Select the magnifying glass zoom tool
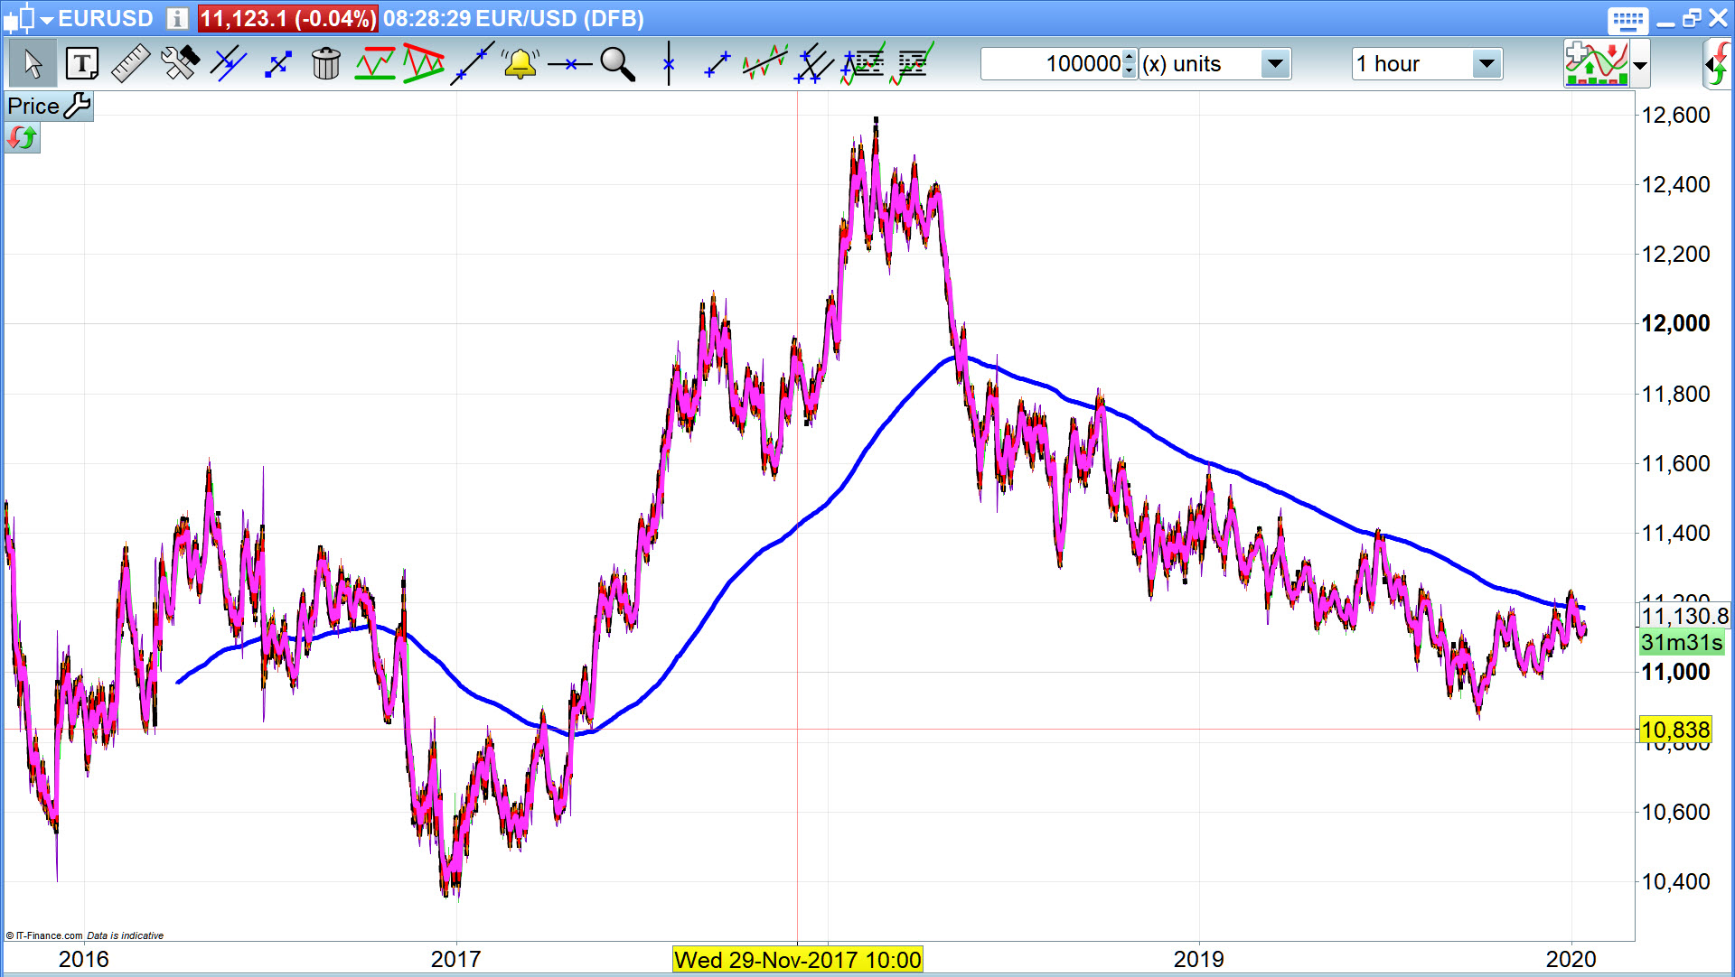This screenshot has width=1735, height=977. [618, 64]
